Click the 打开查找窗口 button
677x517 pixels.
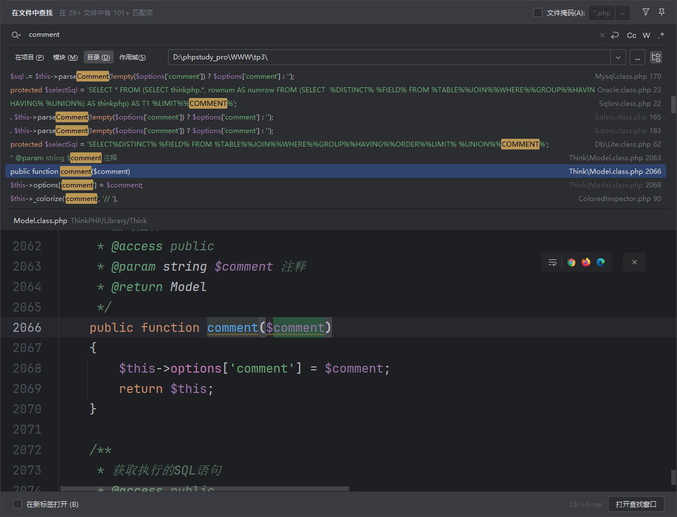(x=636, y=504)
